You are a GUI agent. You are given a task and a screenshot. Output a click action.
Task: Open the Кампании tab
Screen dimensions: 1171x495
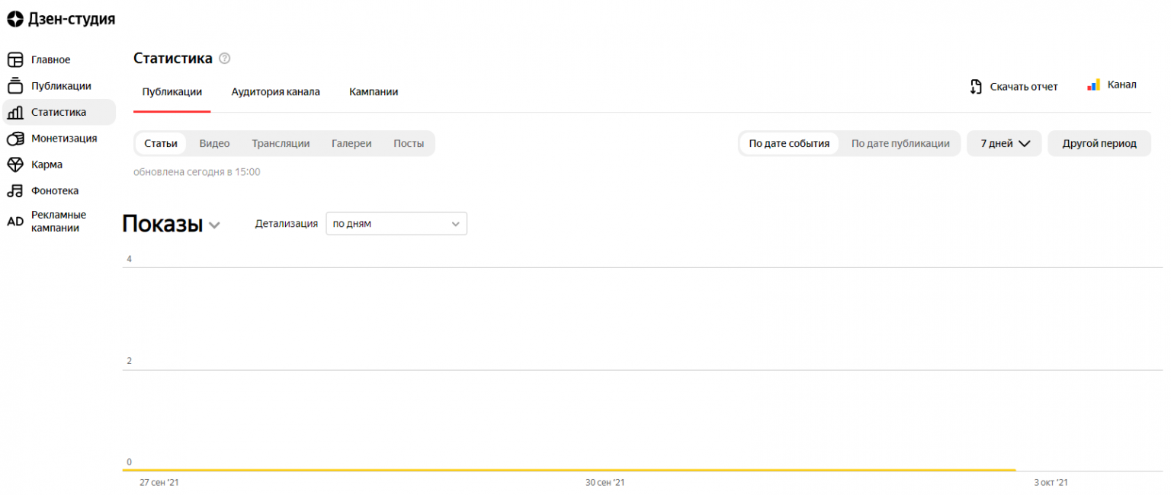(374, 92)
